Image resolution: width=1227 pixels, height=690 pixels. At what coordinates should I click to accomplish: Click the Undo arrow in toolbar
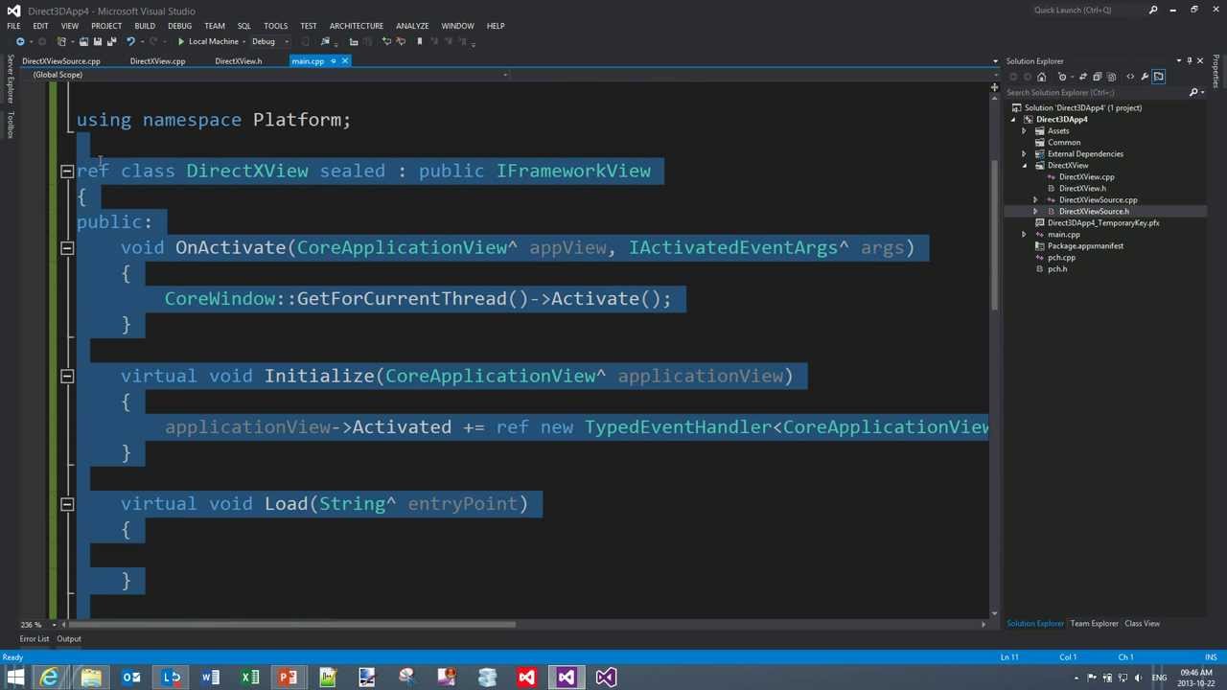(x=130, y=41)
